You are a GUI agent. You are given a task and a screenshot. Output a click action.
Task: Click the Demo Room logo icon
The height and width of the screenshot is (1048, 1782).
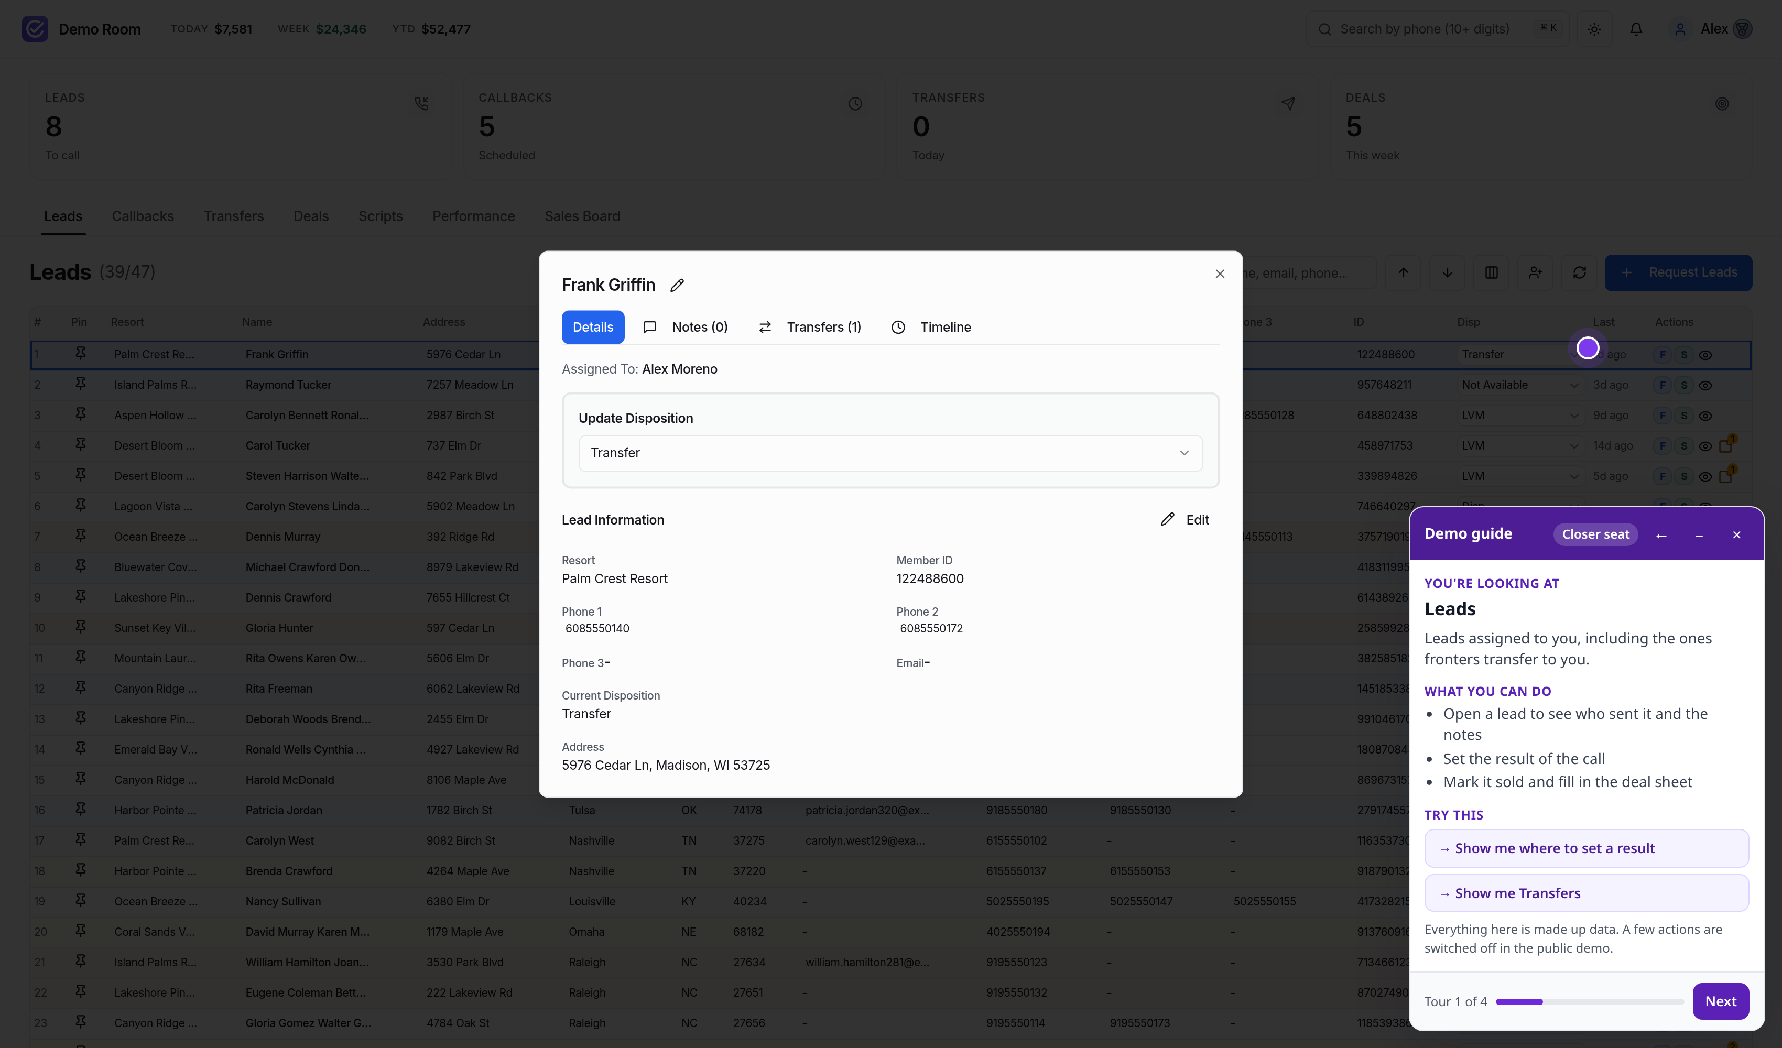35,29
